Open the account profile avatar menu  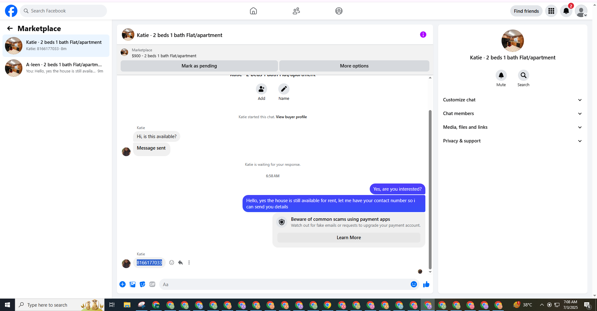[x=581, y=11]
